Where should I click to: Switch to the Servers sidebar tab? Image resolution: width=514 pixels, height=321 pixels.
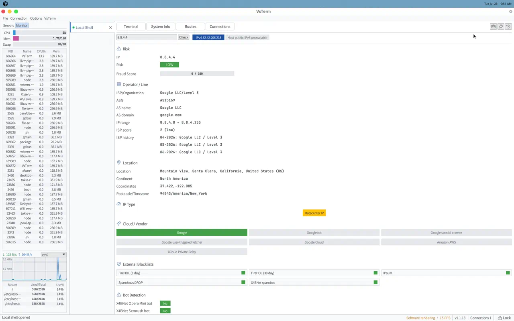[x=8, y=26]
